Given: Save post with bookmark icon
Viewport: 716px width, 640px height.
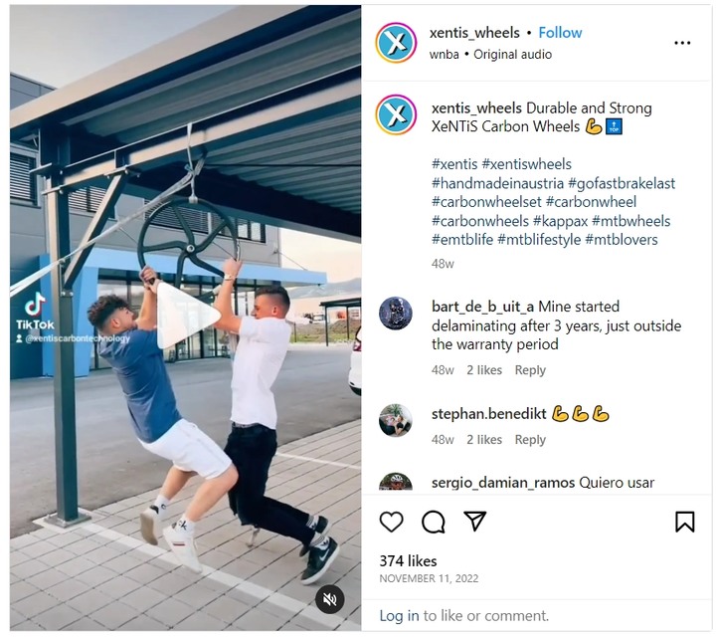Looking at the screenshot, I should click(x=684, y=522).
